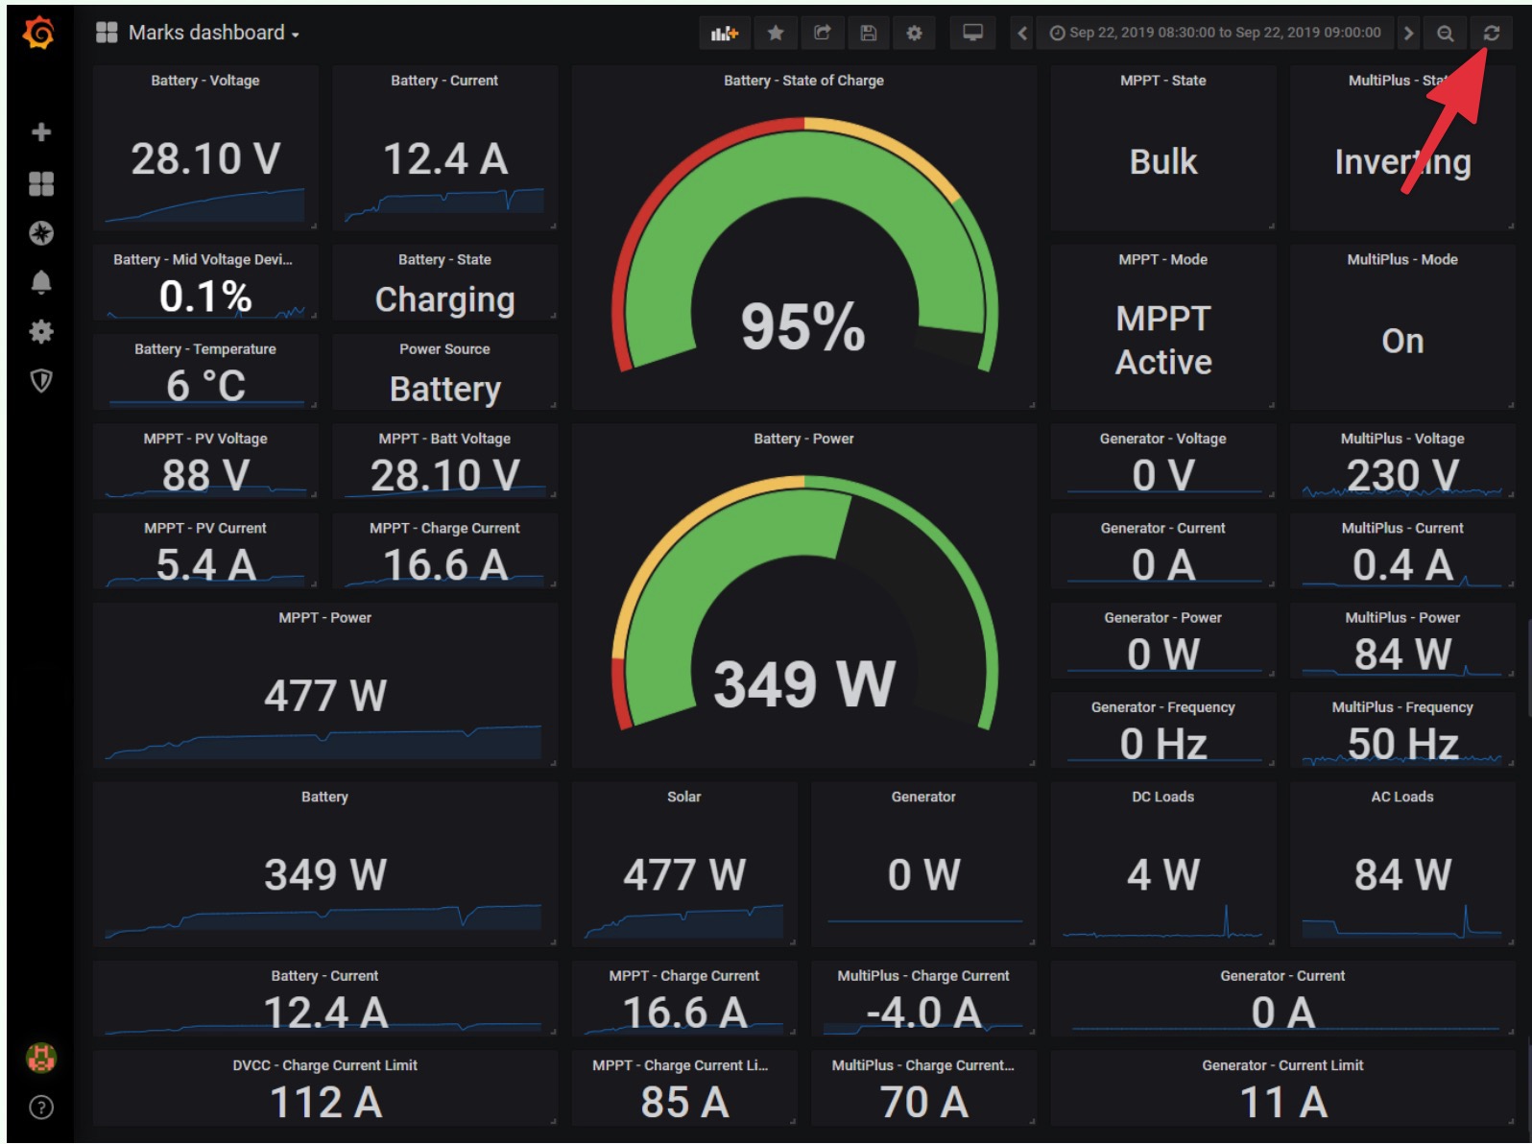
Task: Click the 0 Hz generator frequency value
Action: pos(1163,745)
